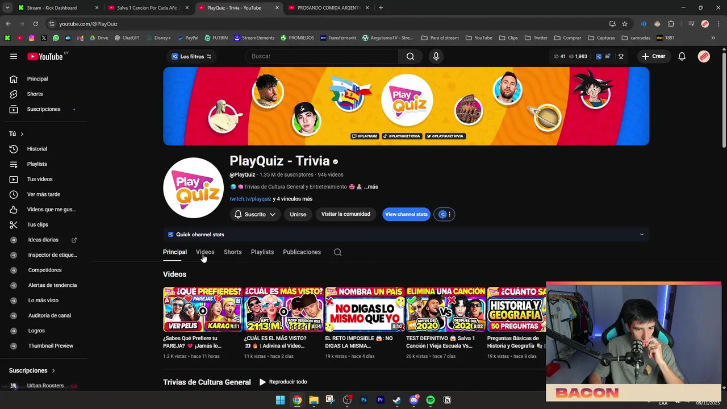Open the ¿Qué prefieres? parejas video thumbnail

202,309
